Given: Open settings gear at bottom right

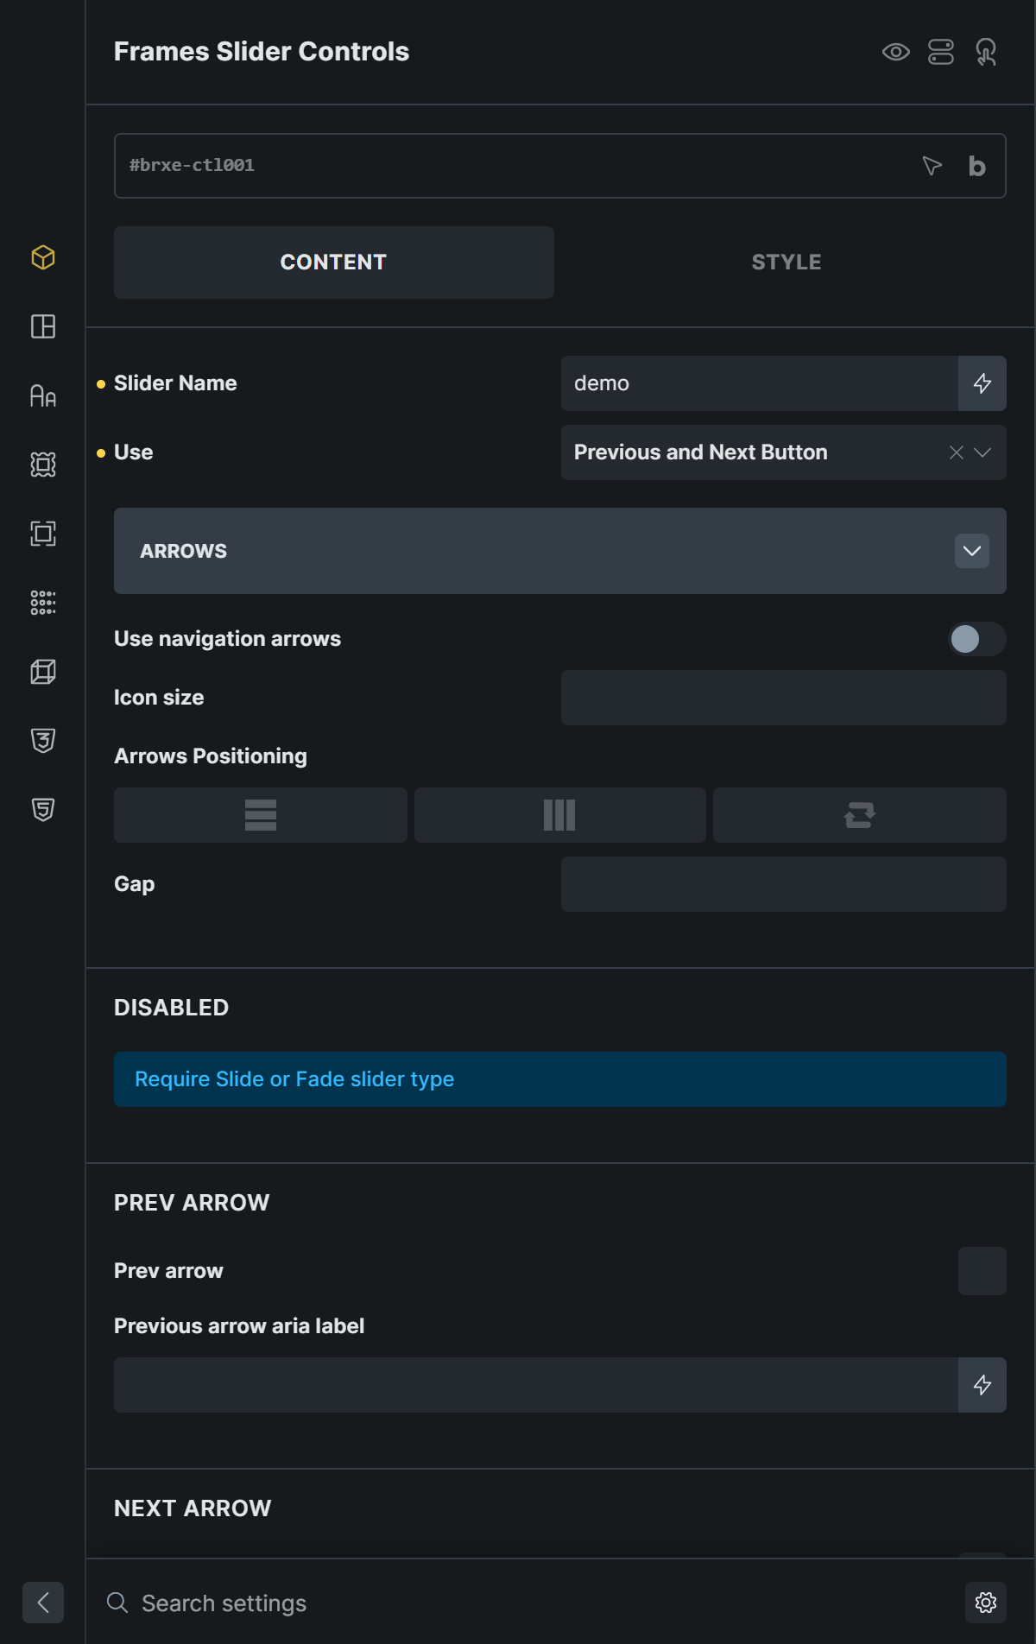Looking at the screenshot, I should tap(986, 1603).
